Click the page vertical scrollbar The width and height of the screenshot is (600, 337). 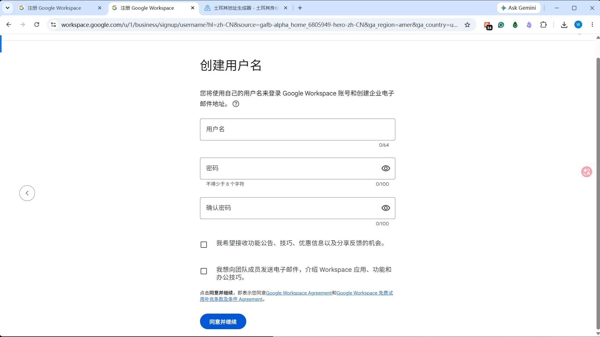[x=598, y=193]
